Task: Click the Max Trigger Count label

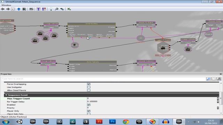Action: click(18, 99)
